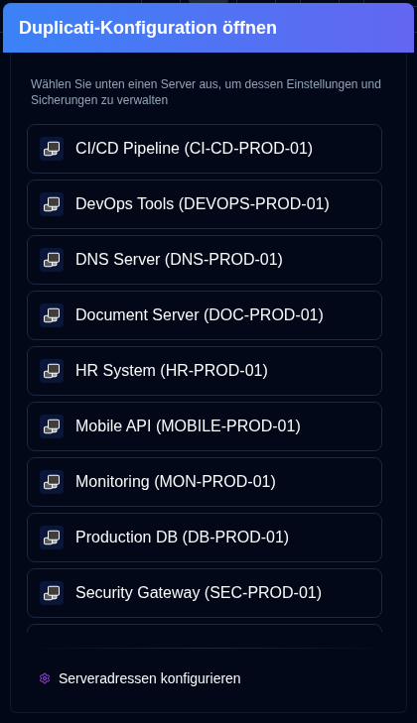Select Security Gateway (SEC-PROD-01)

tap(205, 593)
